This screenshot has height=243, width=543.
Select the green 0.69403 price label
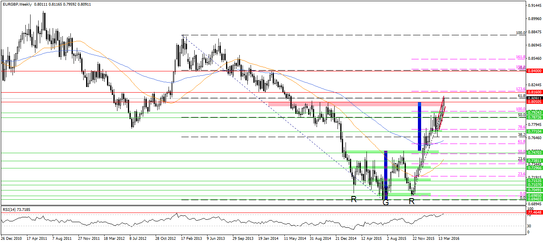534,199
